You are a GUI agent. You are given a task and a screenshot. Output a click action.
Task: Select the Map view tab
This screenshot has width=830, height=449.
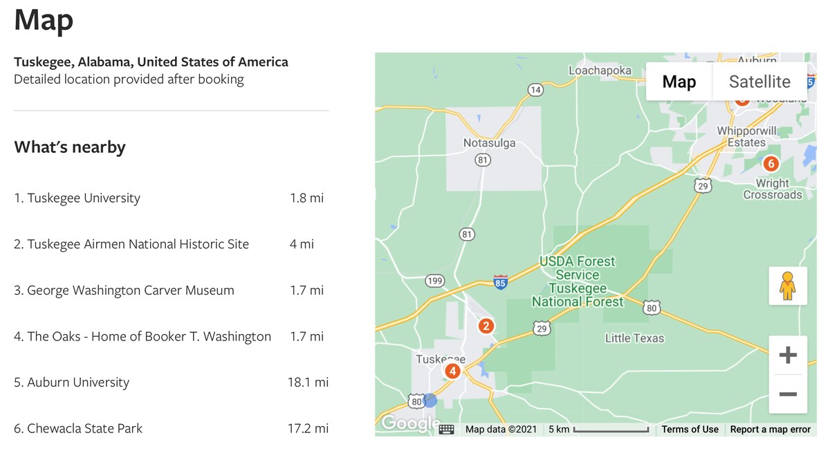click(x=679, y=82)
